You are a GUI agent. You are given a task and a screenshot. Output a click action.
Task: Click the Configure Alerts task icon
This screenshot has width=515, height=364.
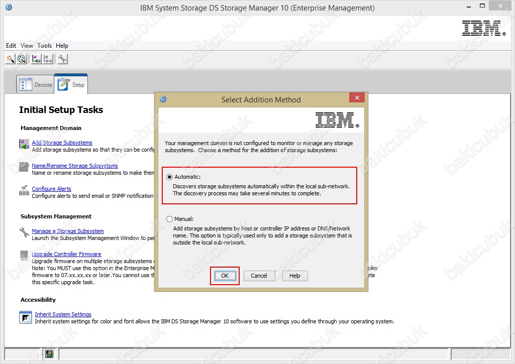[x=24, y=190]
